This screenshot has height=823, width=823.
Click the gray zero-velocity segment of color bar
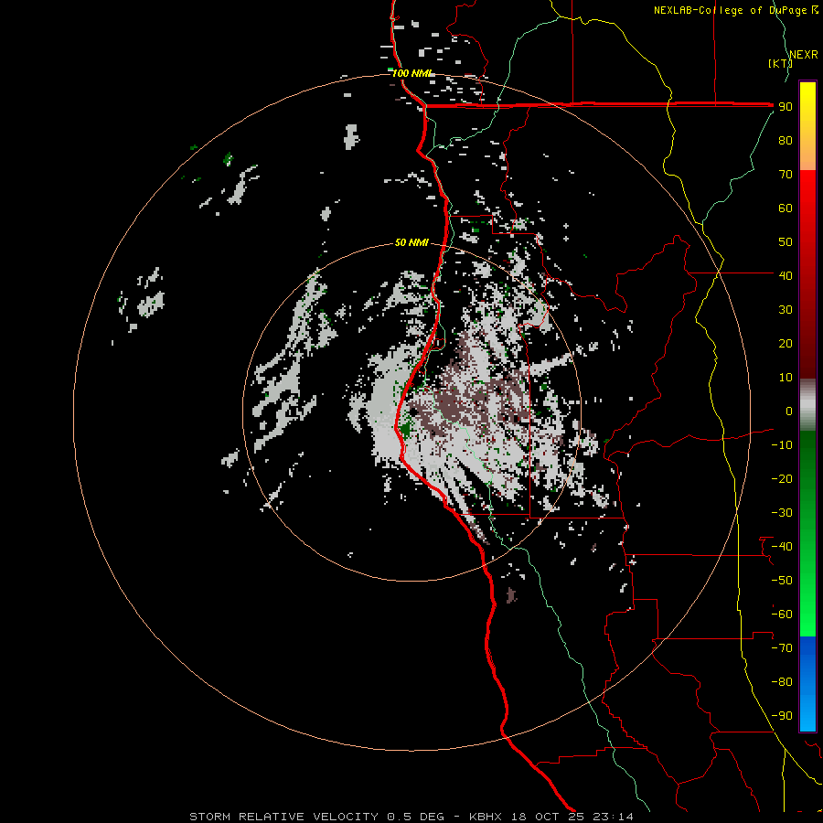point(807,405)
